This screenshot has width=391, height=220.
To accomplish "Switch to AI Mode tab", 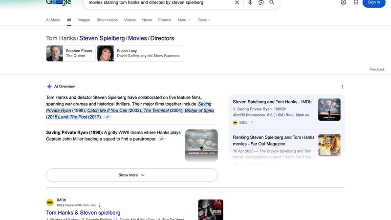I will tap(53, 20).
